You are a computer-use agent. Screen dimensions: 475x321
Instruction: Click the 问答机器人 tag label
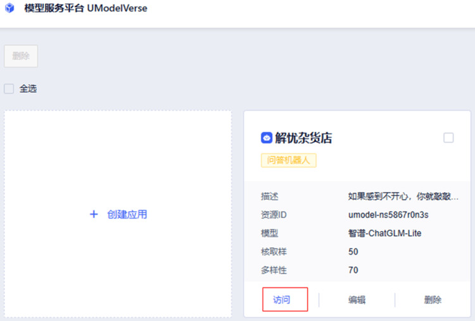(x=289, y=160)
